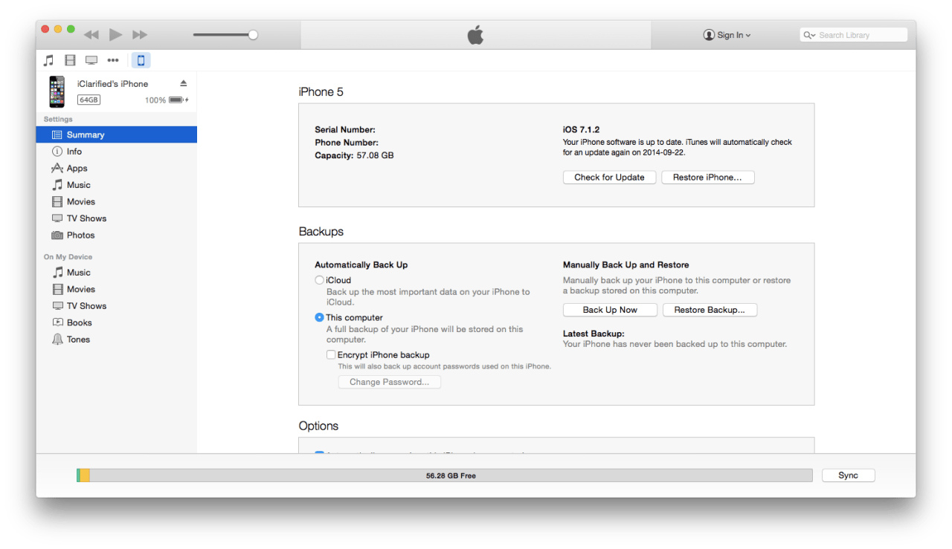Open Photos from the Settings sidebar
This screenshot has height=549, width=952.
click(x=79, y=235)
